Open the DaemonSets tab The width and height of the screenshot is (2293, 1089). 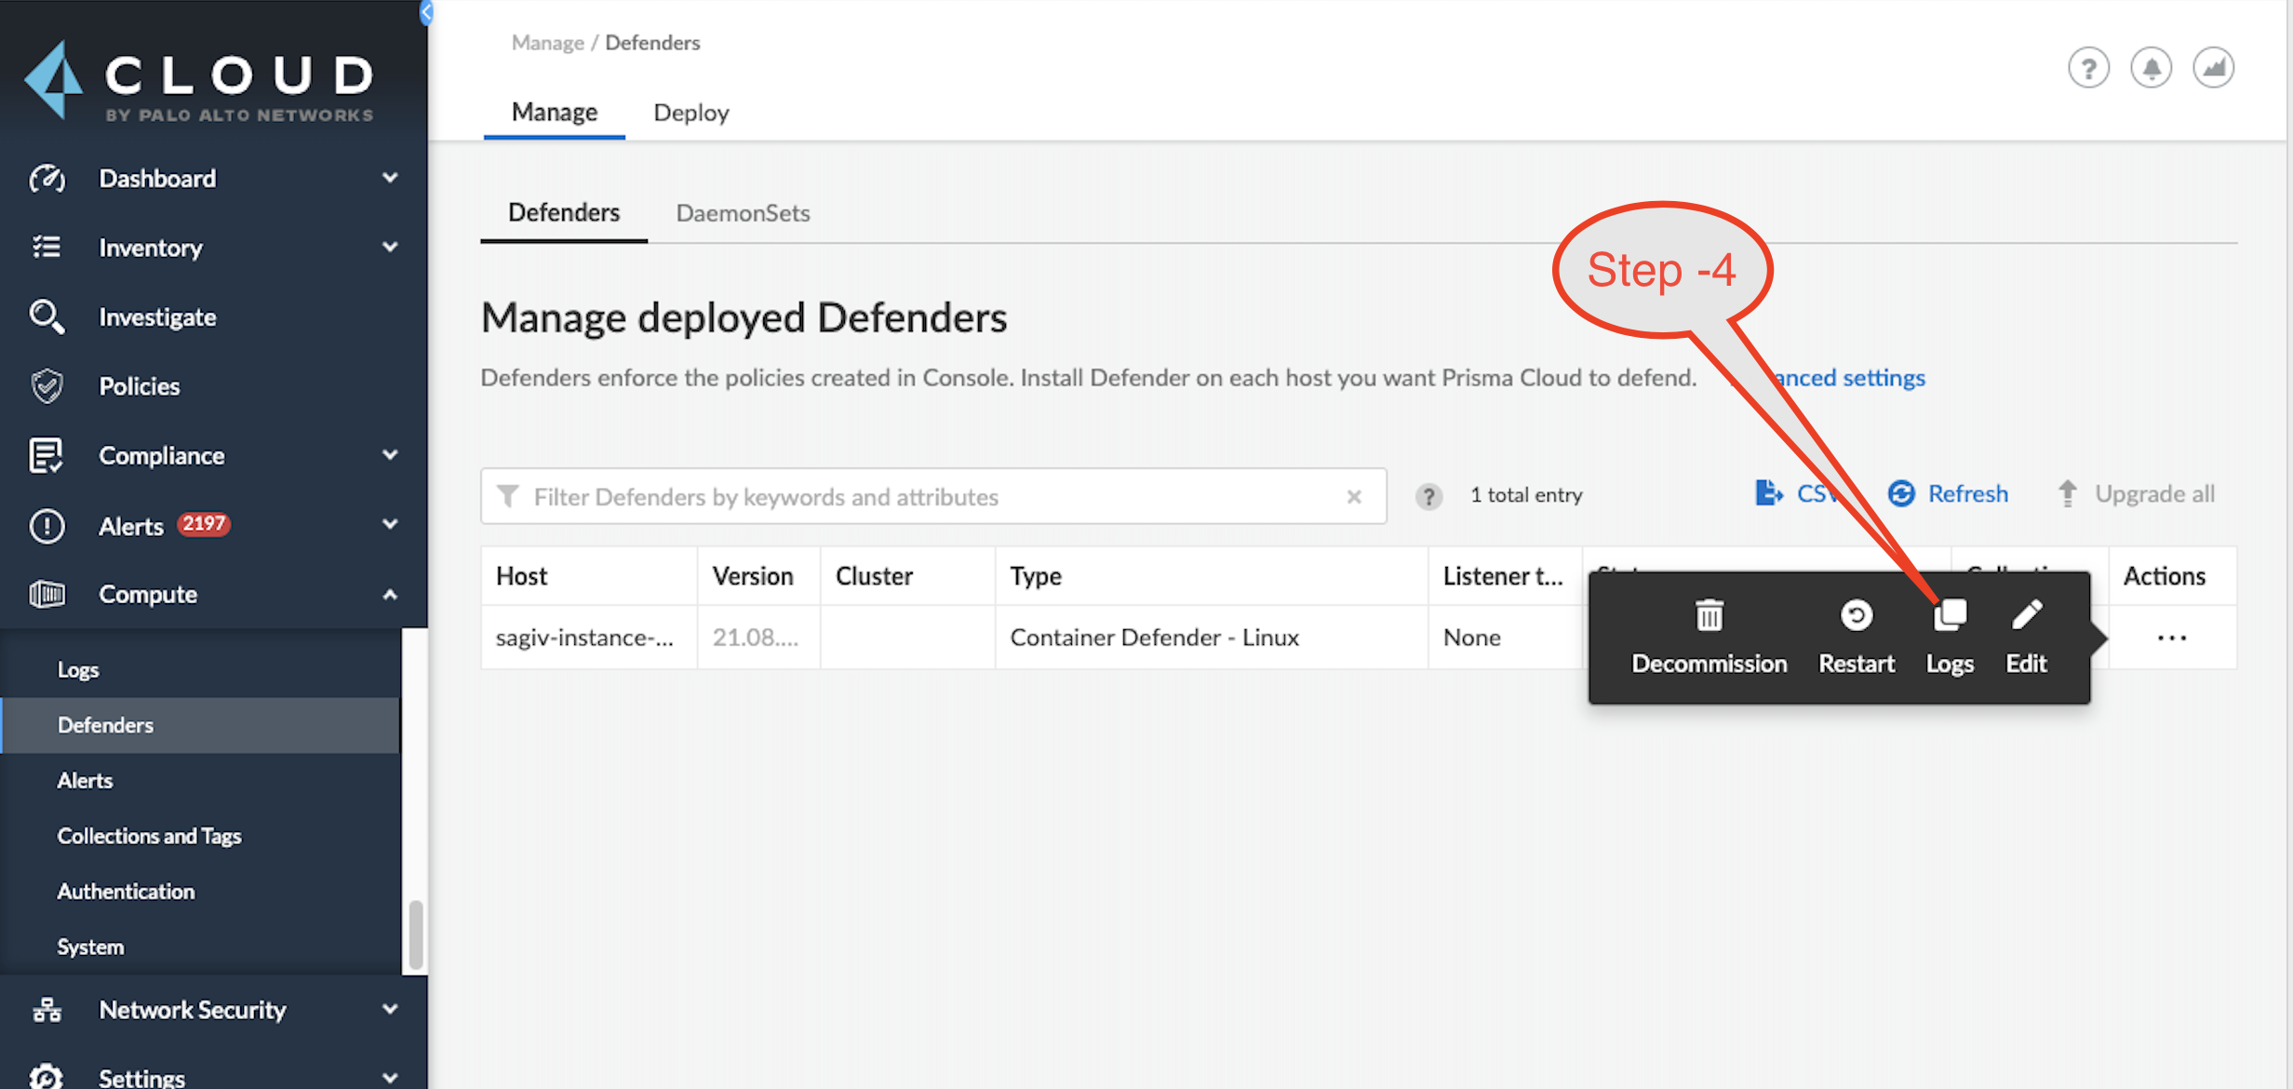[743, 212]
